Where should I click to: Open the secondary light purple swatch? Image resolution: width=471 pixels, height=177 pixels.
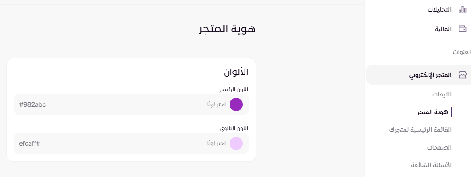point(236,143)
